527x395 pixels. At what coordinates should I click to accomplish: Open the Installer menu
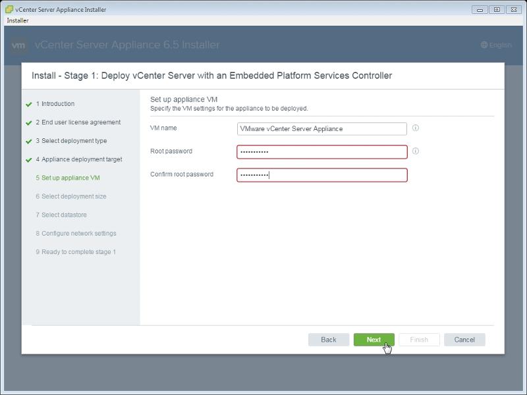tap(18, 20)
